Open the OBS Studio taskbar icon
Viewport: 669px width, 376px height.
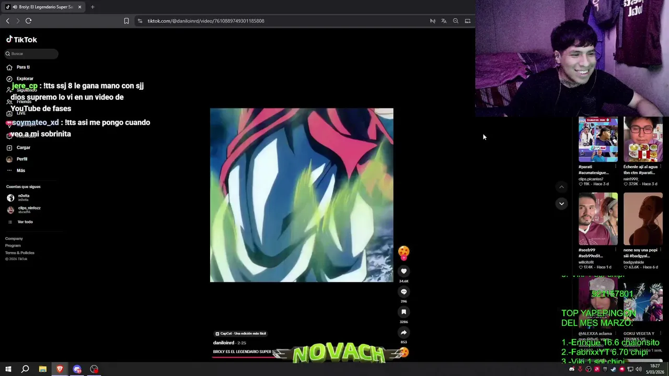pyautogui.click(x=94, y=369)
